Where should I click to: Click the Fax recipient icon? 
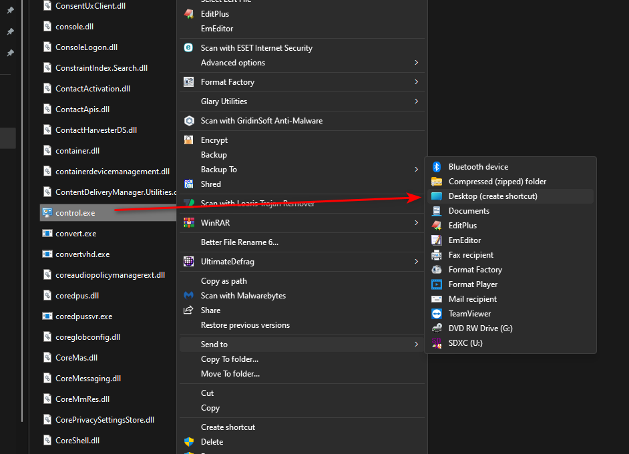click(x=437, y=255)
